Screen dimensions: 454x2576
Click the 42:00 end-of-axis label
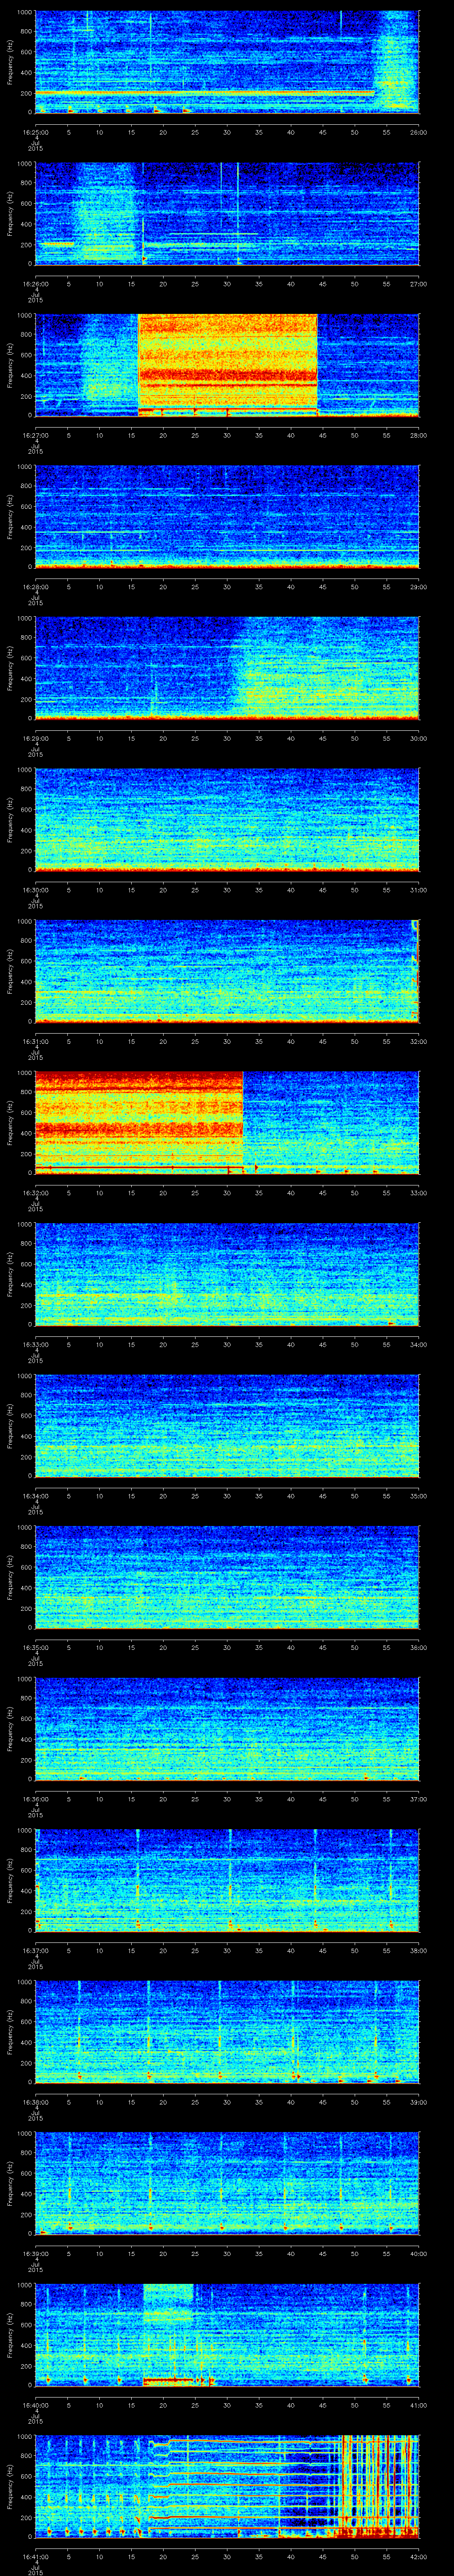click(418, 2557)
